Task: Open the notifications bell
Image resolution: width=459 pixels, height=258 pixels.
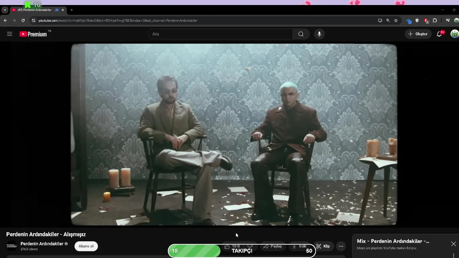Action: coord(439,34)
